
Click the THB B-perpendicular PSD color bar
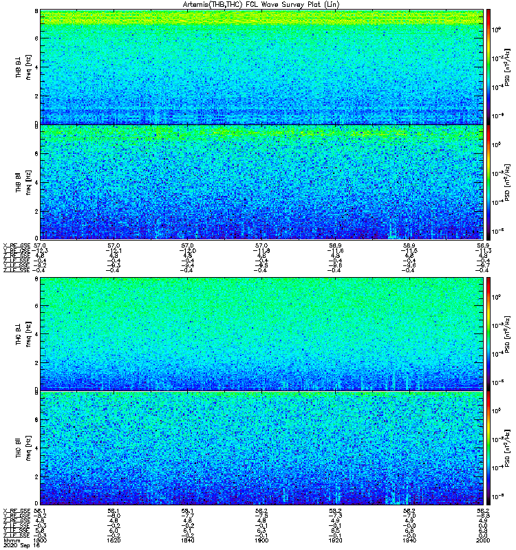(x=488, y=67)
